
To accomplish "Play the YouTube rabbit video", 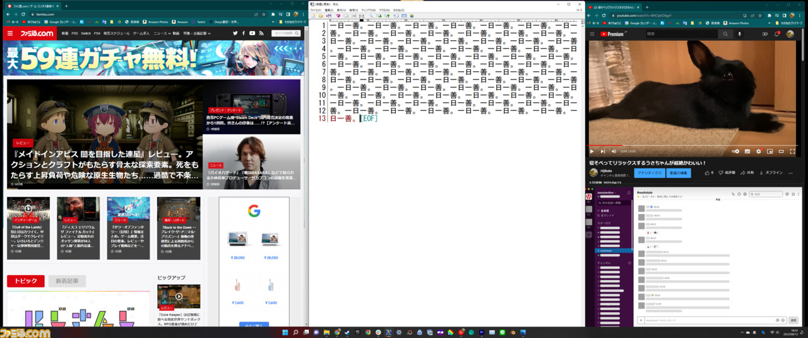I will tap(592, 151).
